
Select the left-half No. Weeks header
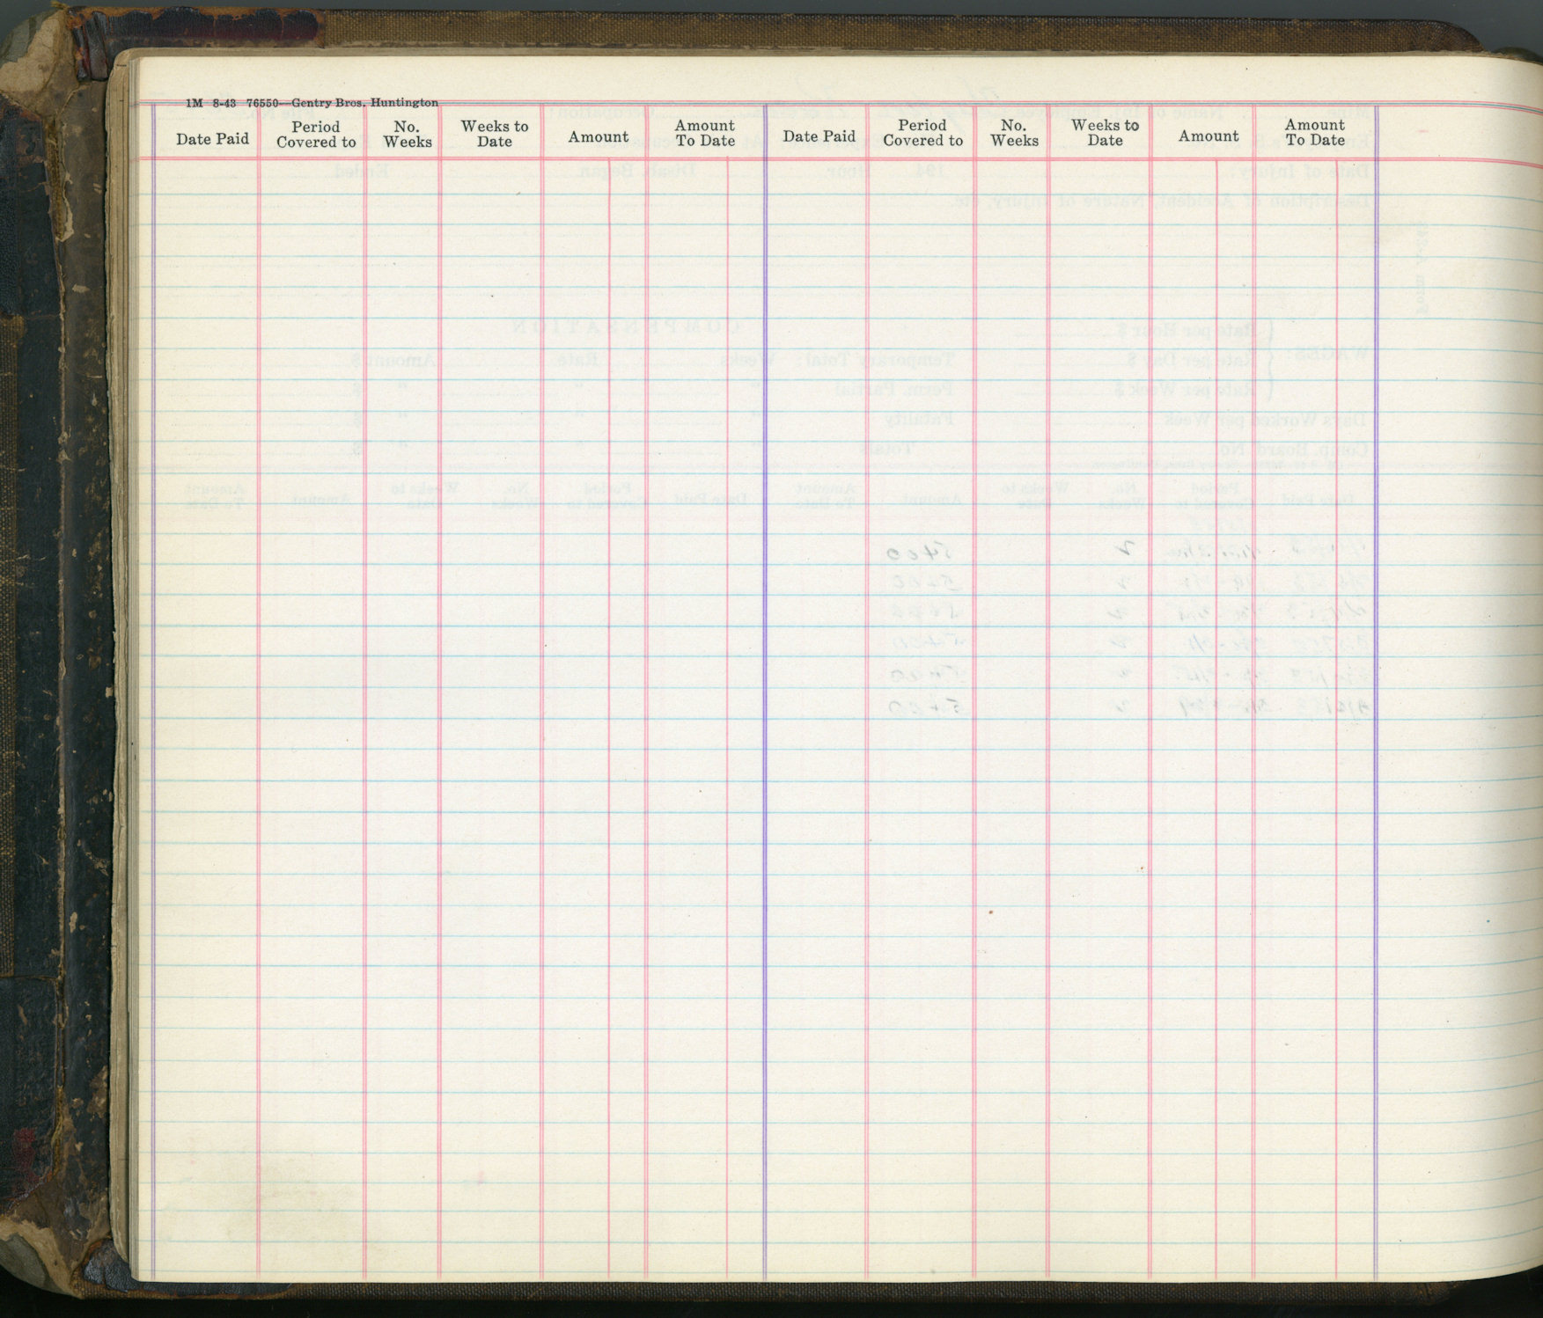tap(407, 135)
